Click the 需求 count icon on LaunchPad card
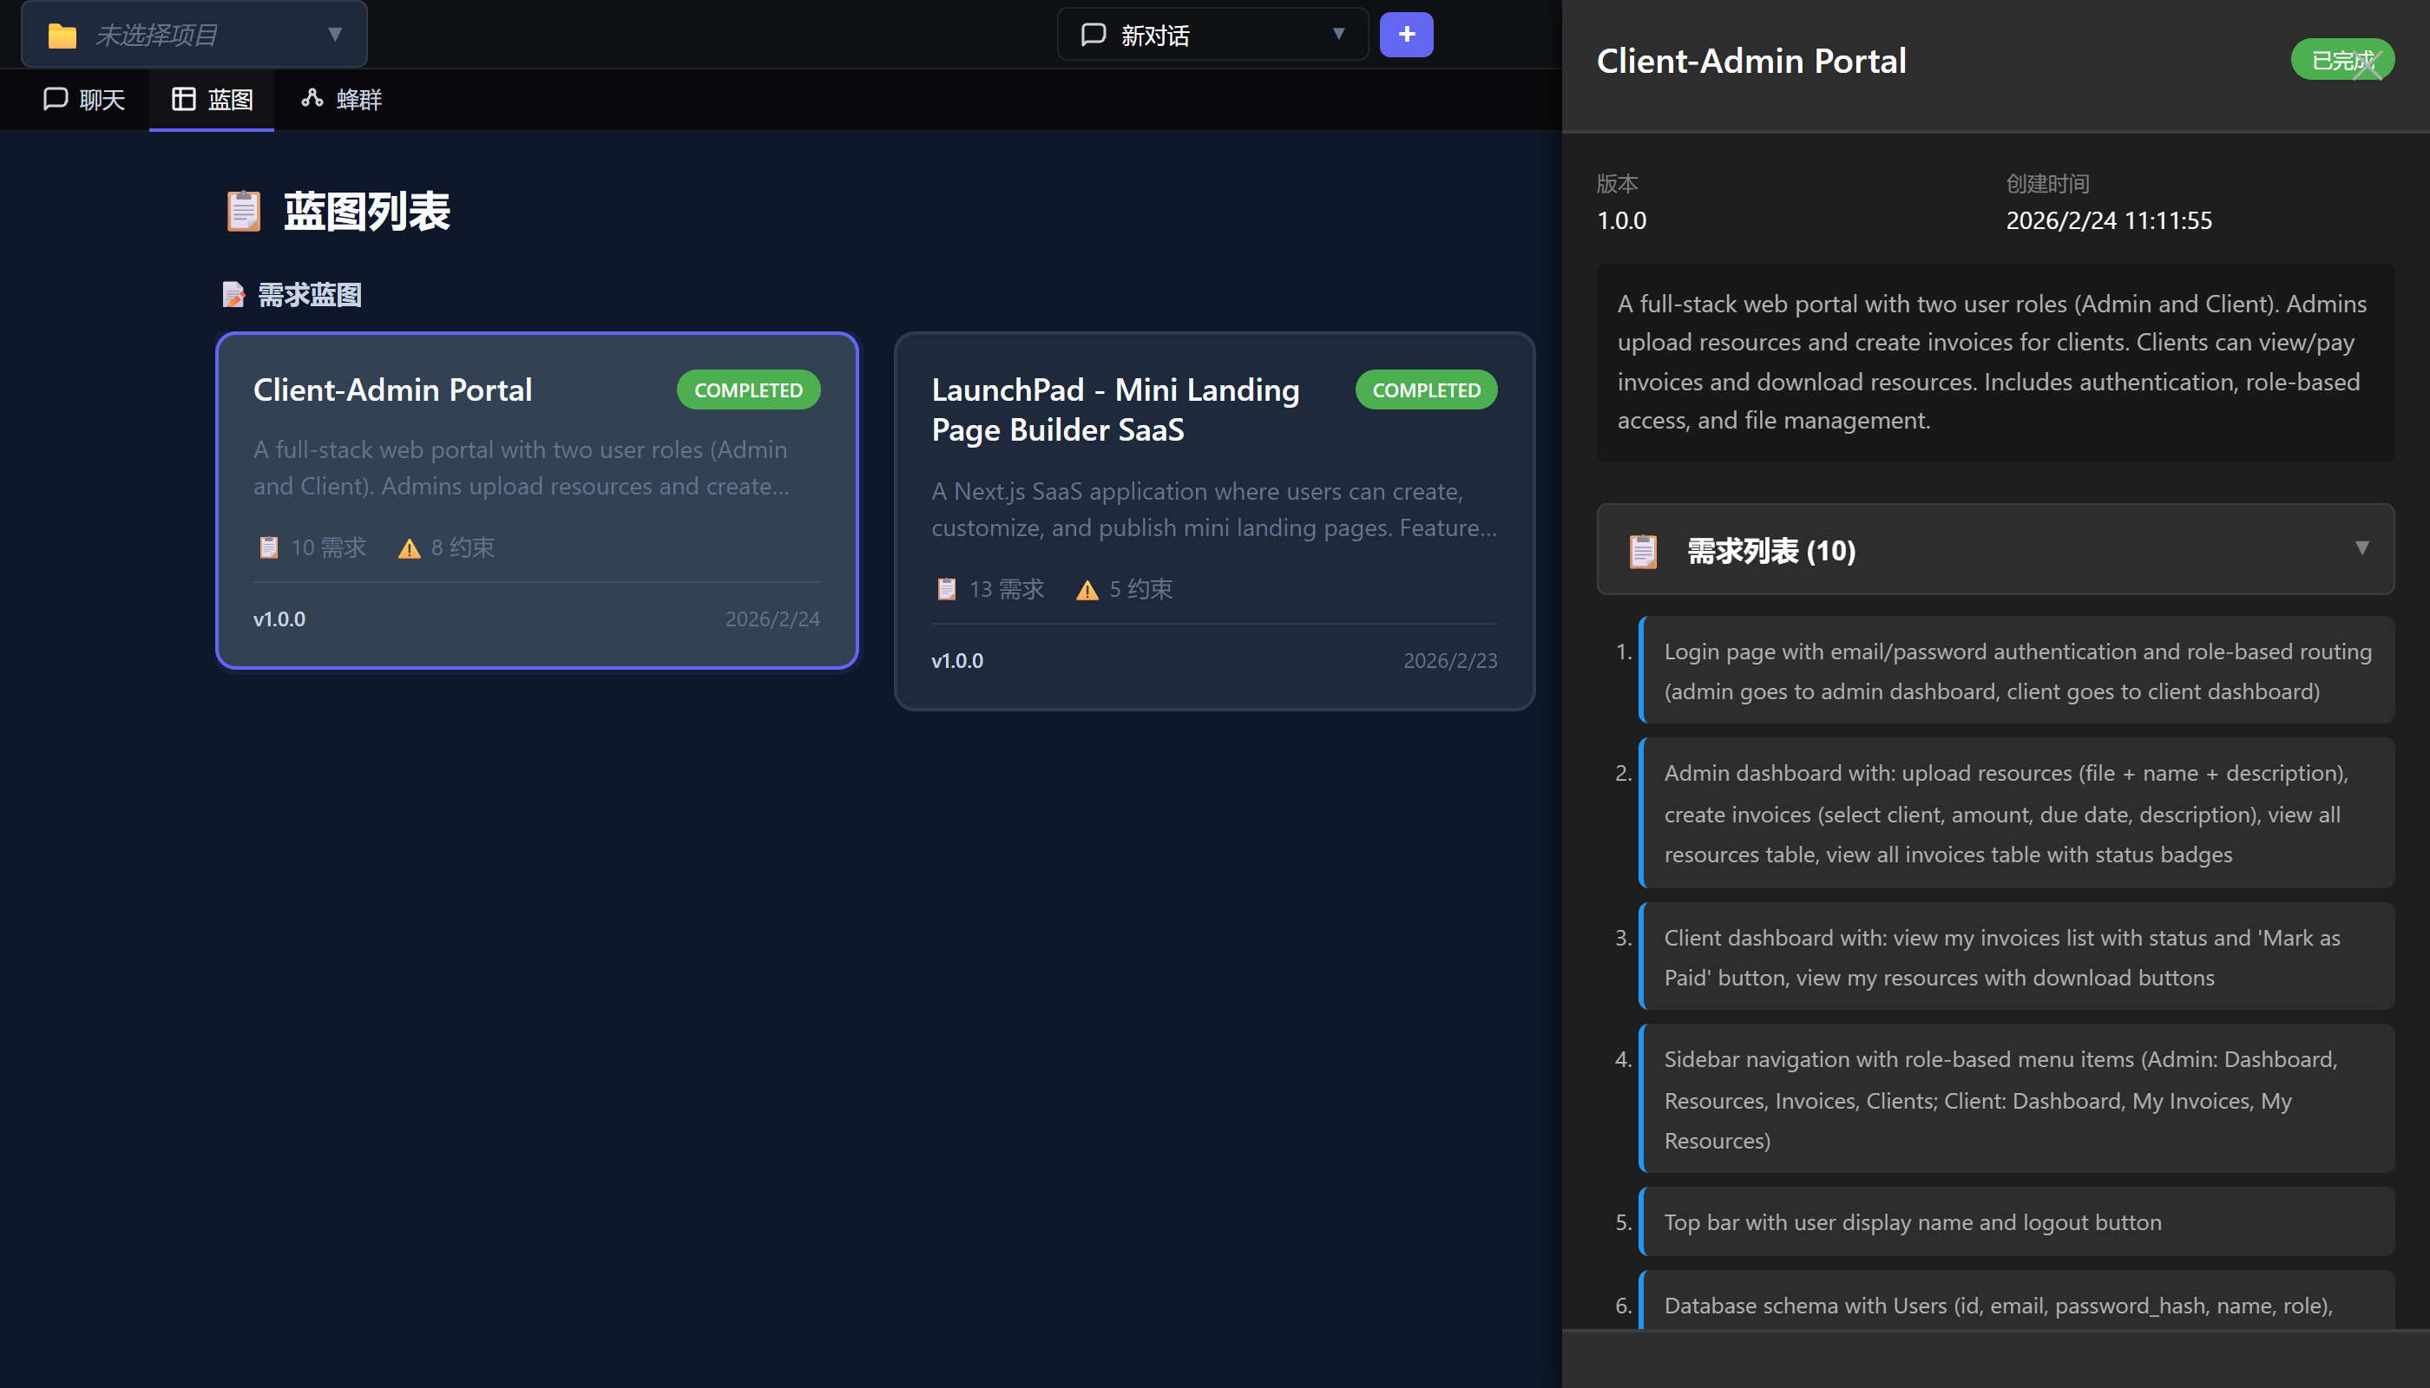Screen dimensions: 2430x1388 [946, 588]
